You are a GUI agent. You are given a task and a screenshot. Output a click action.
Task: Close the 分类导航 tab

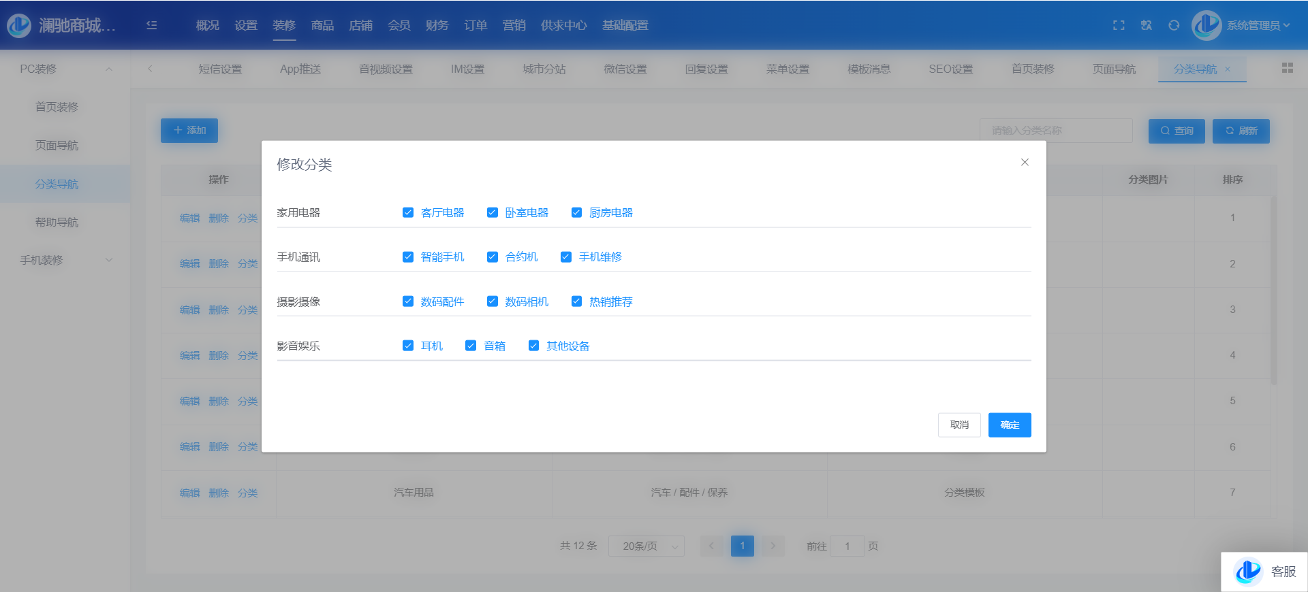(x=1228, y=69)
